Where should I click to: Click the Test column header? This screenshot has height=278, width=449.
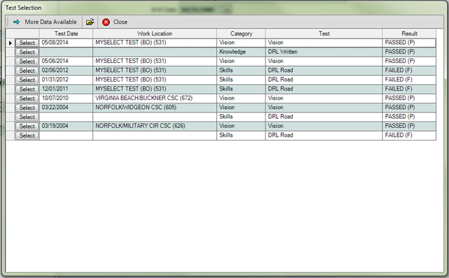coord(323,33)
